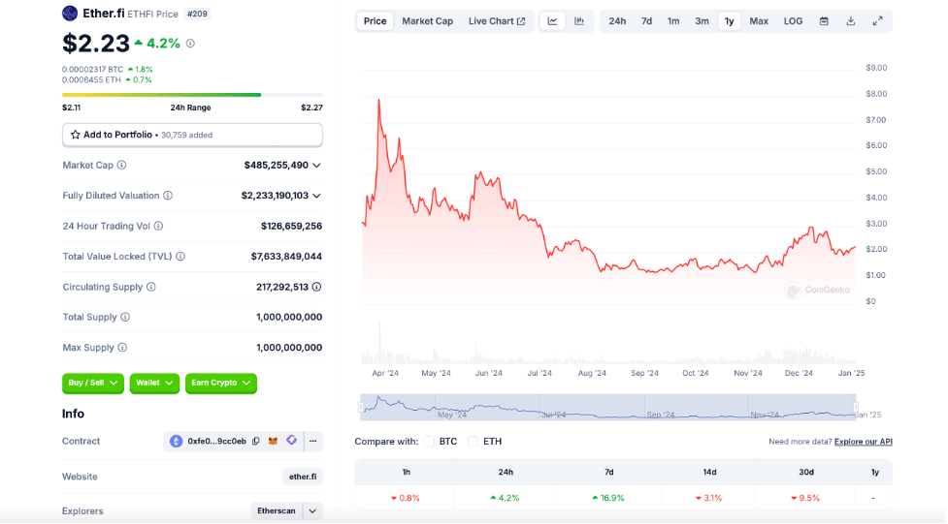Image resolution: width=948 pixels, height=524 pixels.
Task: Click right handle of chart range navigator
Action: [856, 407]
